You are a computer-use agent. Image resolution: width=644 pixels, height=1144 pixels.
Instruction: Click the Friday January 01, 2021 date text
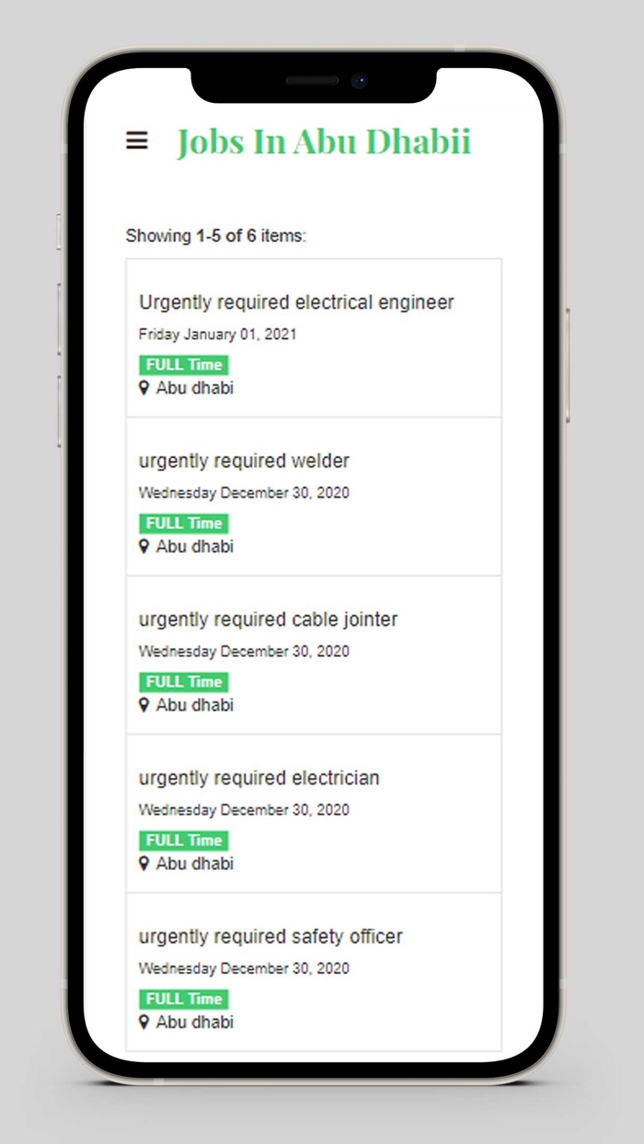pyautogui.click(x=217, y=334)
